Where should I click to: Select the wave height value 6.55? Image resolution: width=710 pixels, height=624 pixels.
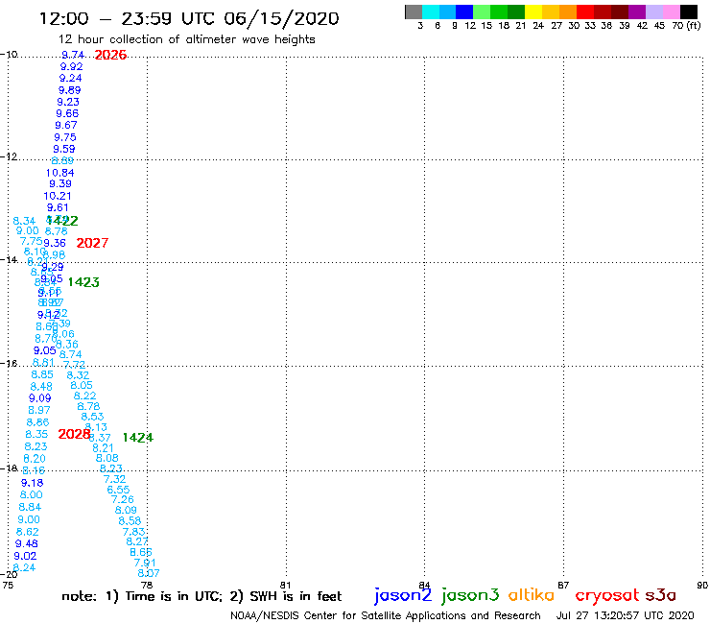coord(118,490)
